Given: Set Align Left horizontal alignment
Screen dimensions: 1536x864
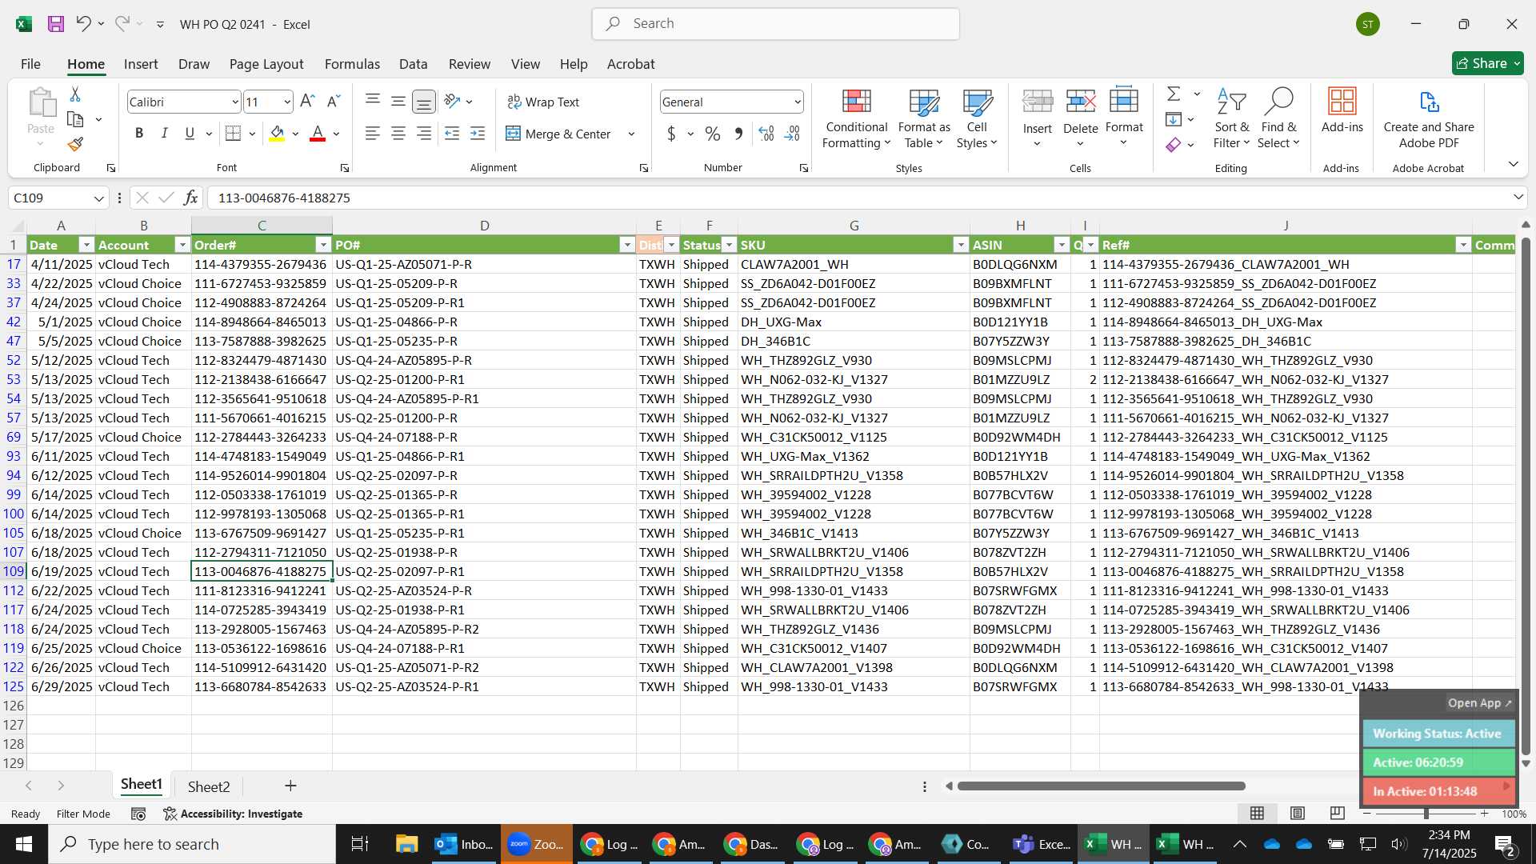Looking at the screenshot, I should point(372,134).
